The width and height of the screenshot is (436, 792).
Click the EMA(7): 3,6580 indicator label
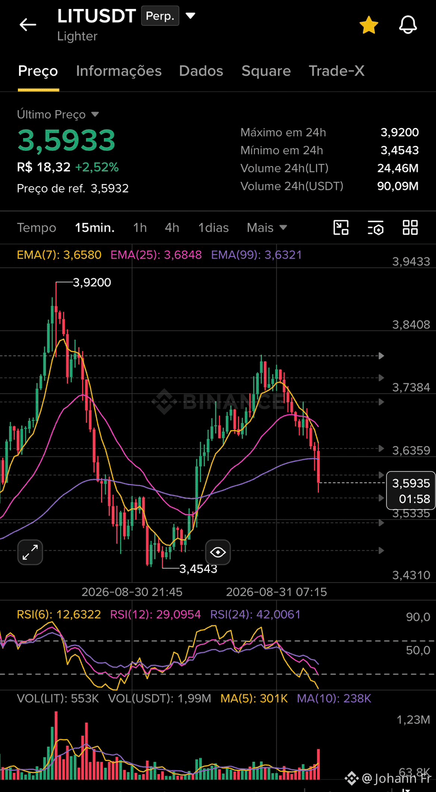[x=59, y=255]
